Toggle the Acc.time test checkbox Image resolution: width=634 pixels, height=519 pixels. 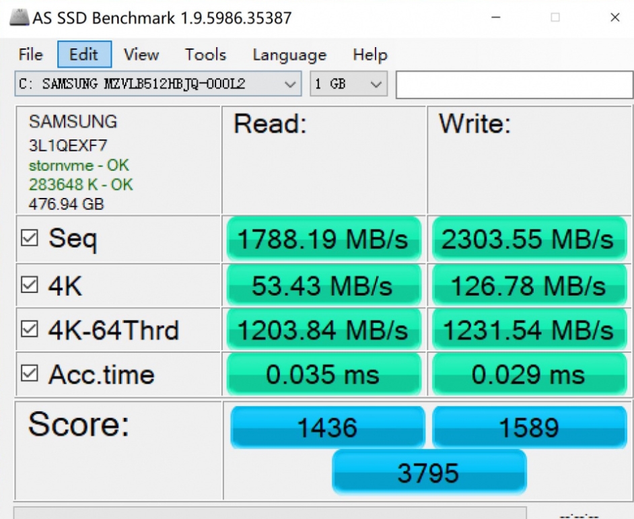(x=30, y=373)
